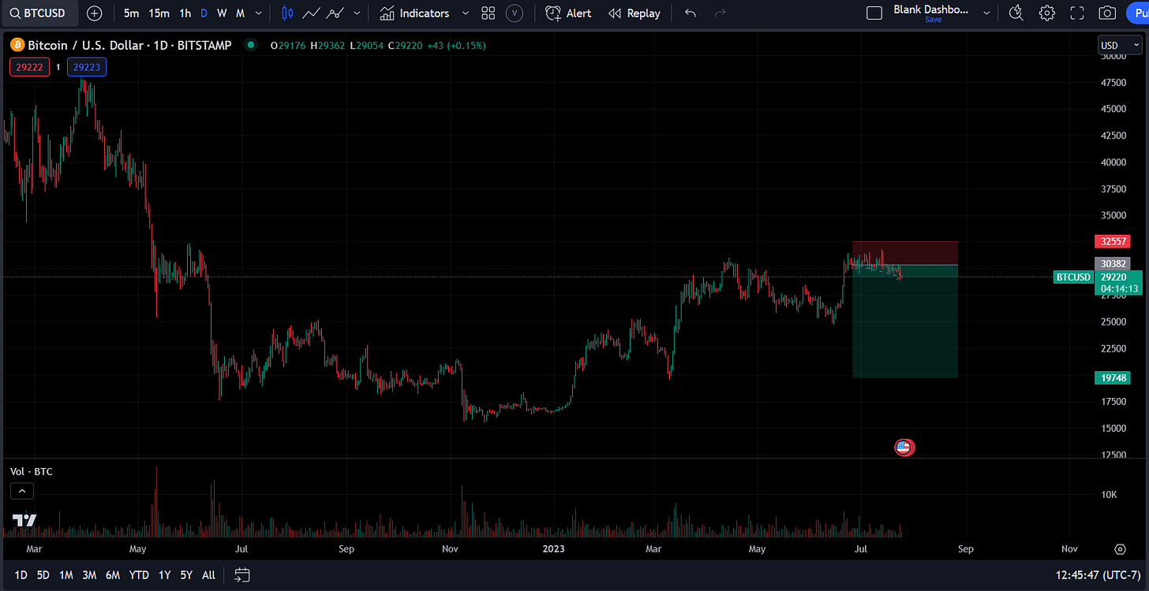Create an Alert
Image resolution: width=1149 pixels, height=591 pixels.
[568, 13]
